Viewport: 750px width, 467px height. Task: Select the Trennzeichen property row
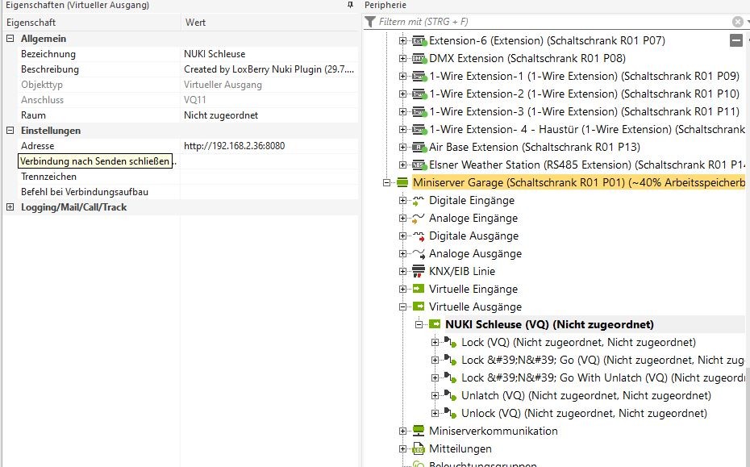pyautogui.click(x=180, y=176)
